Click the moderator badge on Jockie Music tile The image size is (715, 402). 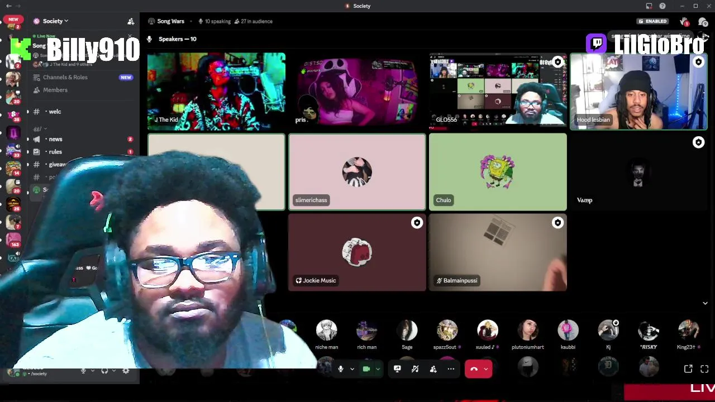417,223
